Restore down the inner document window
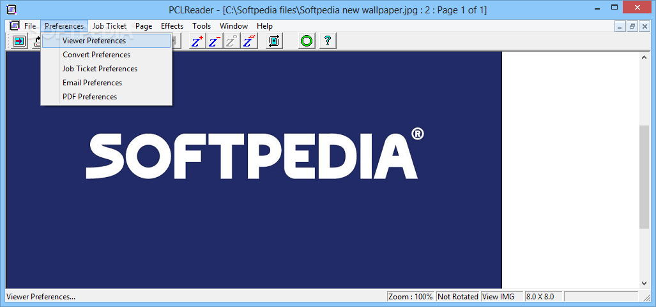656x307 pixels. pyautogui.click(x=632, y=26)
